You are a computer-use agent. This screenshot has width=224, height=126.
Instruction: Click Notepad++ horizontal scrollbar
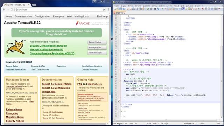tap(167, 120)
